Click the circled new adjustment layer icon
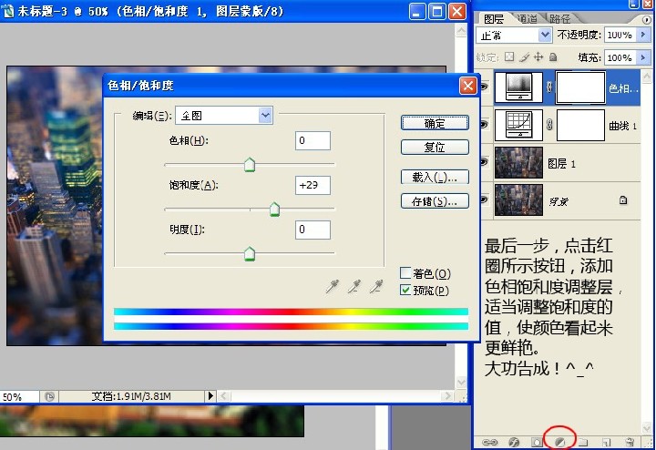The width and height of the screenshot is (656, 450). [560, 441]
